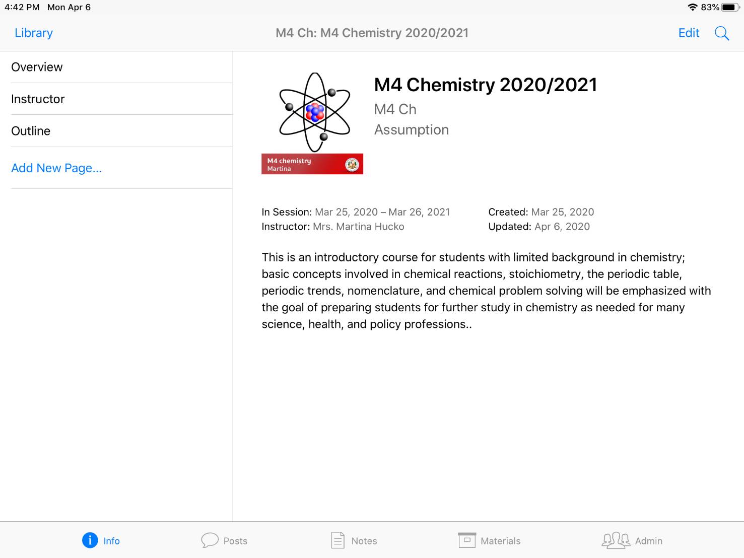Click the course title M4 Chemistry 2020/2021
Screen dimensions: 744x558
coord(486,85)
